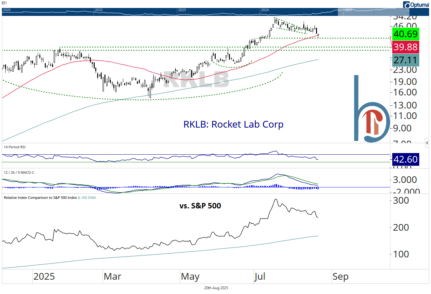Image resolution: width=431 pixels, height=294 pixels.
Task: Click the 42.60 RSI value label
Action: pos(406,159)
